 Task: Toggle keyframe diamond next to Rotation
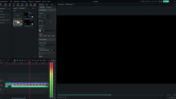point(53,29)
